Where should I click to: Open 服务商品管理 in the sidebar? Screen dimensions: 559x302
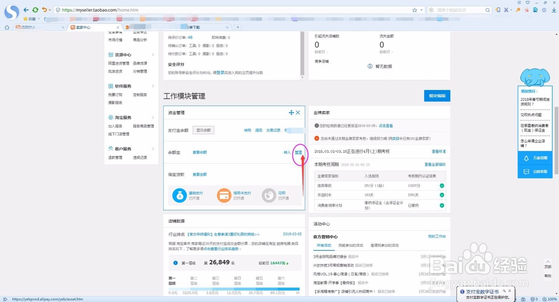coord(144,126)
